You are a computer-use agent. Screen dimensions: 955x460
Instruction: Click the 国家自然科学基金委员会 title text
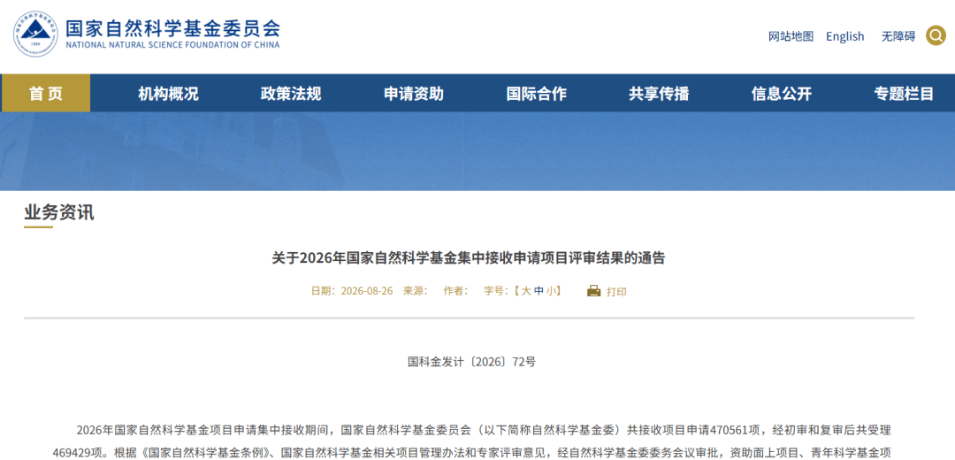(173, 27)
